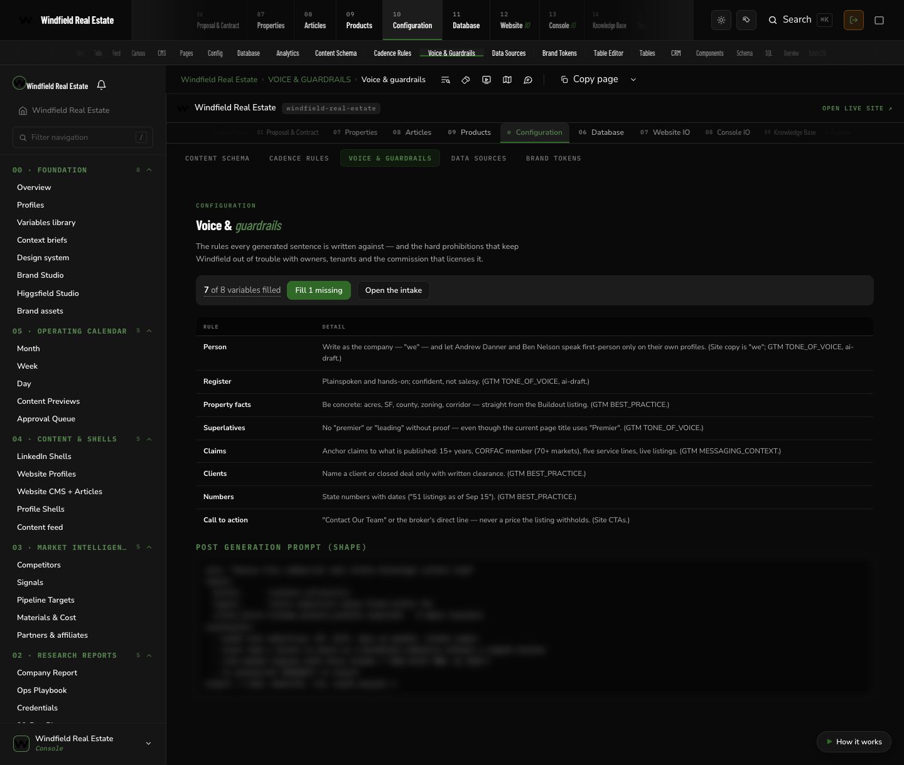Open the Copy page dropdown arrow
This screenshot has height=765, width=904.
tap(633, 80)
